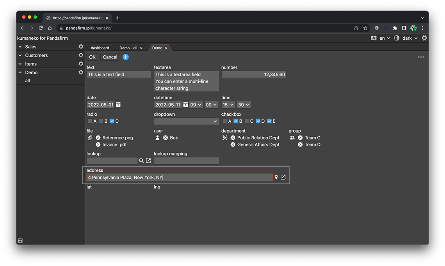Open the date calendar picker icon

[118, 105]
